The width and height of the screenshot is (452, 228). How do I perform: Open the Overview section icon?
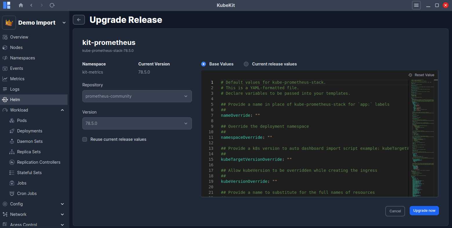[5, 37]
